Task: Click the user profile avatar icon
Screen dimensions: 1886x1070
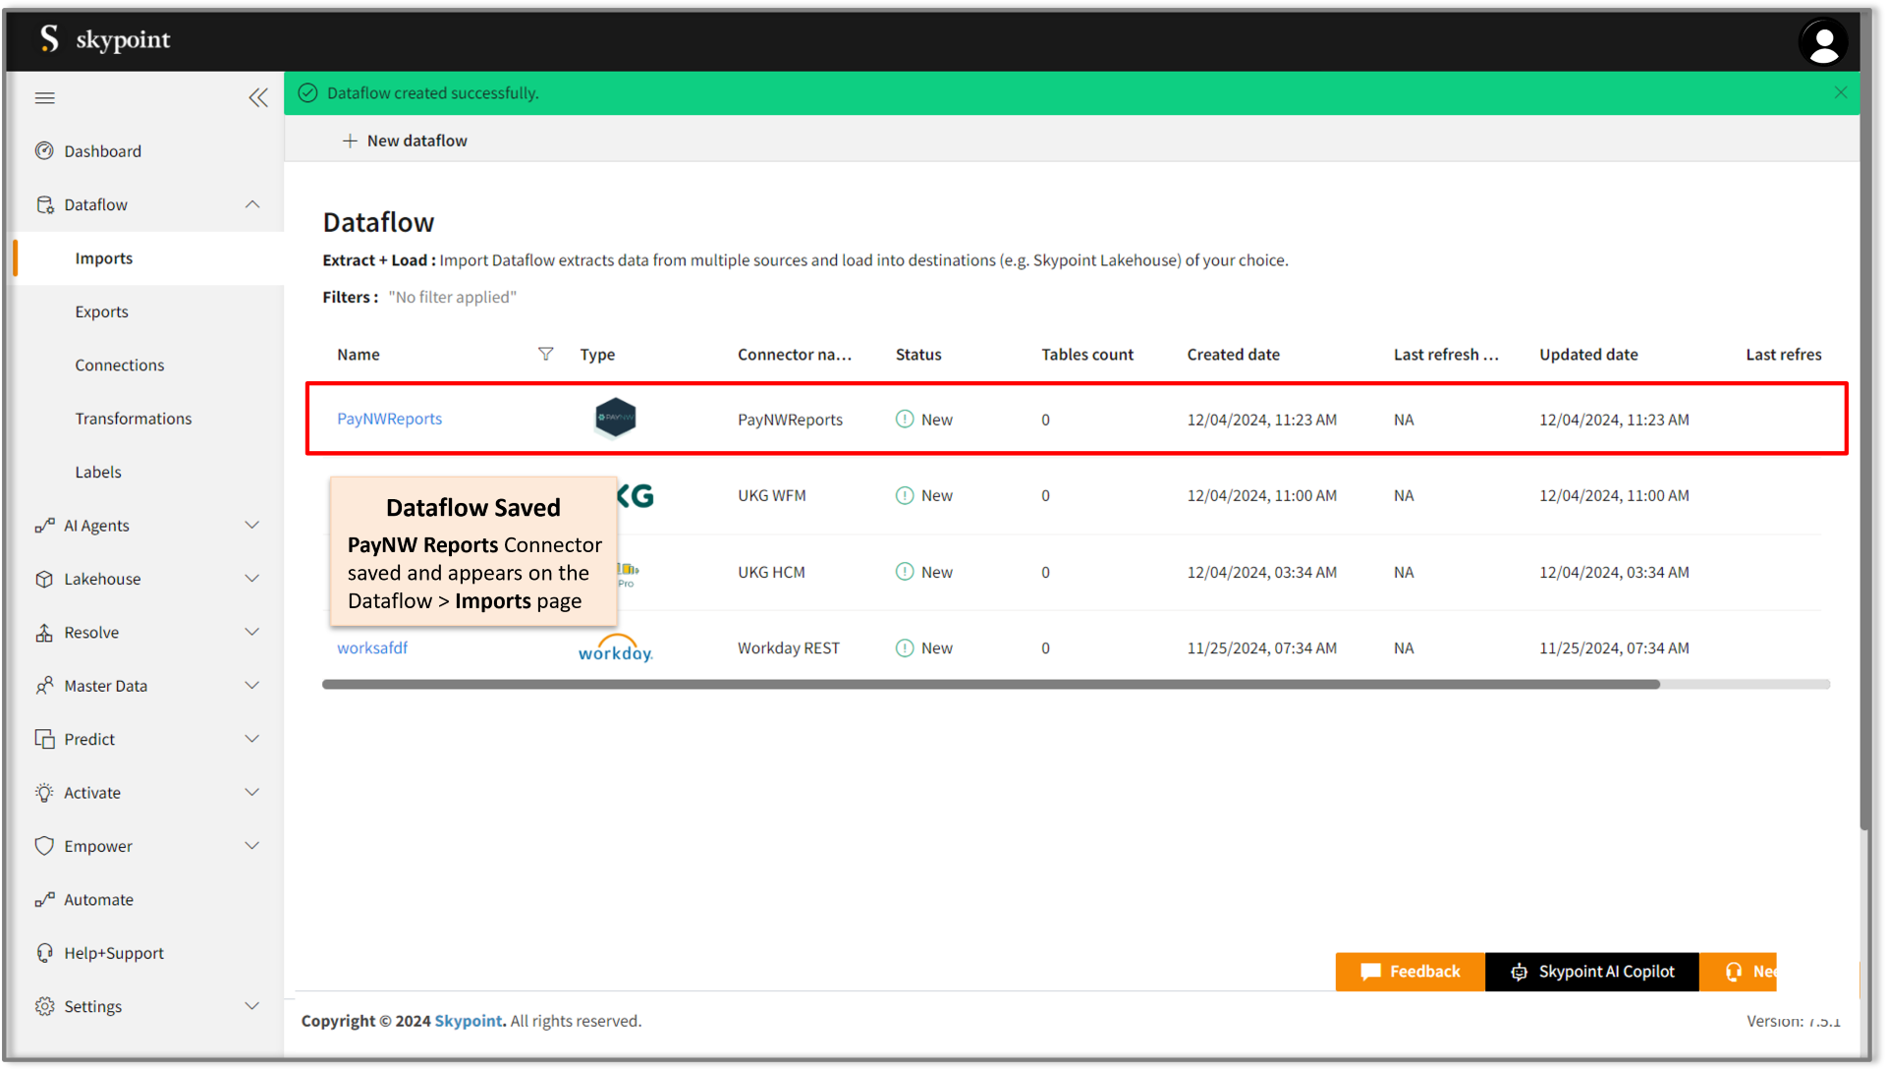Action: pos(1821,44)
